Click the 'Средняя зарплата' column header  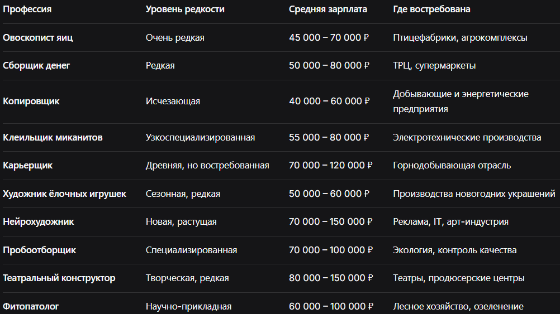click(x=328, y=9)
